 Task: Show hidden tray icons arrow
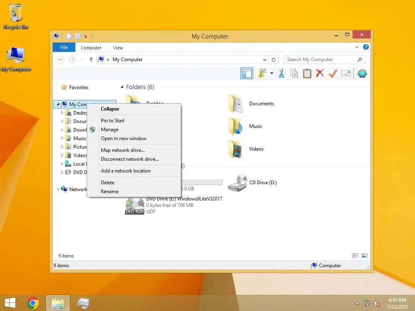coord(357,303)
